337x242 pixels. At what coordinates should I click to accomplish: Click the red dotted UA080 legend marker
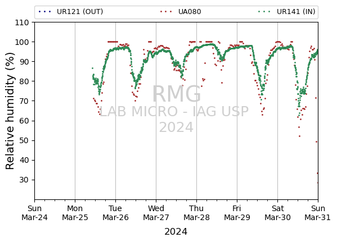[x=166, y=12]
